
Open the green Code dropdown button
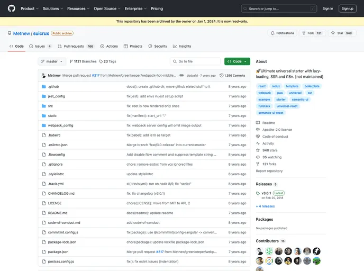coord(237,61)
